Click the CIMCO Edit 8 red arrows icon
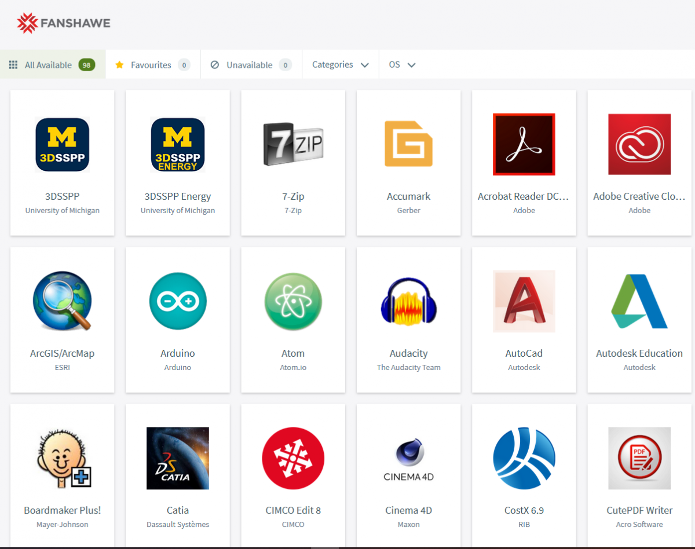 293,458
